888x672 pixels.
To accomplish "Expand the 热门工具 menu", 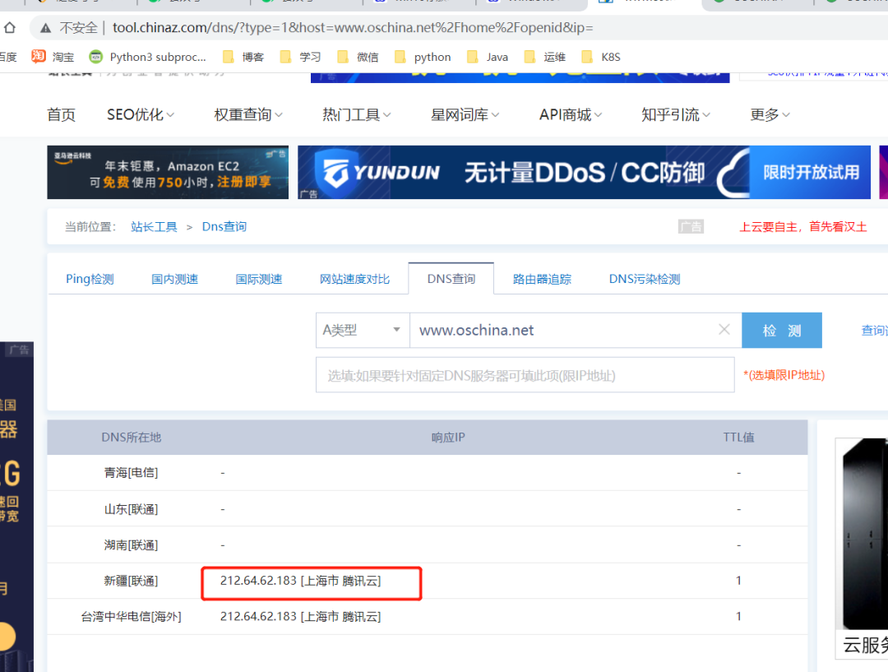I will [356, 114].
